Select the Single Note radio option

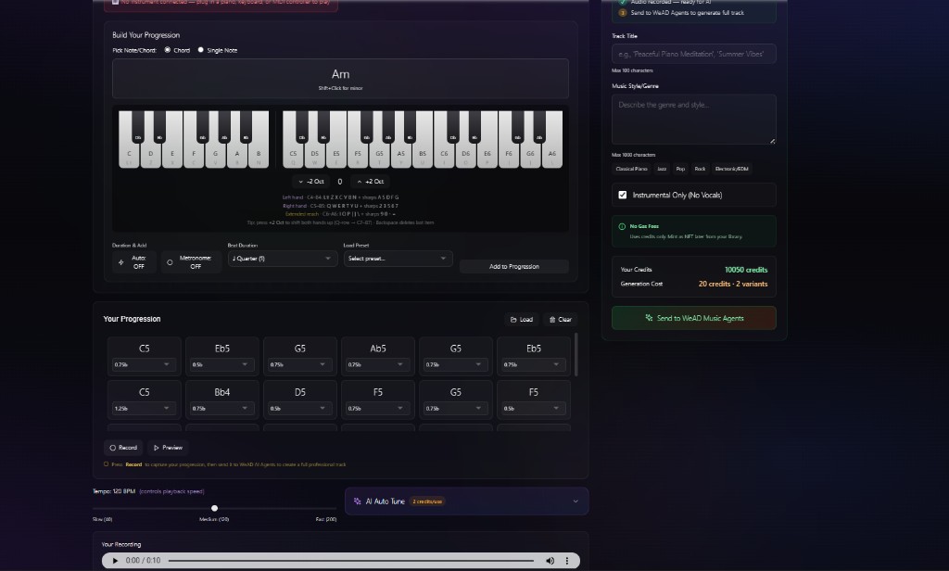point(201,50)
